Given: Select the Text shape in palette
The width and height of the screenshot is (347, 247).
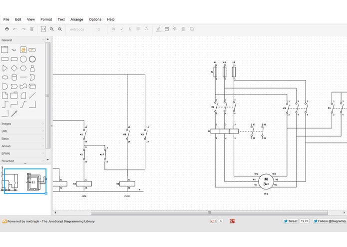Looking at the screenshot, I should pos(14,50).
